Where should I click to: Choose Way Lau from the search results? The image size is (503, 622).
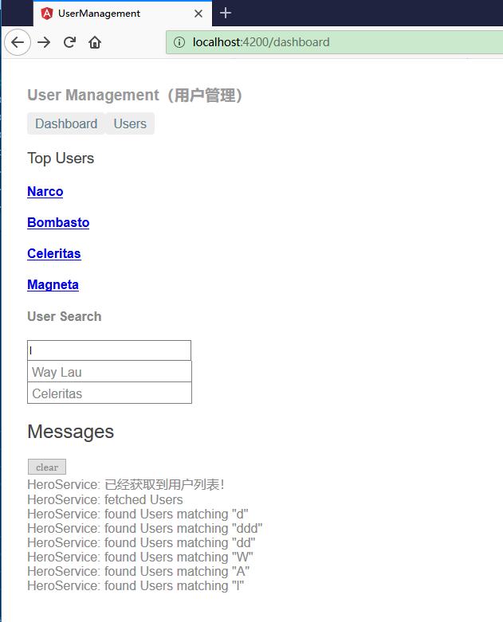(x=109, y=372)
